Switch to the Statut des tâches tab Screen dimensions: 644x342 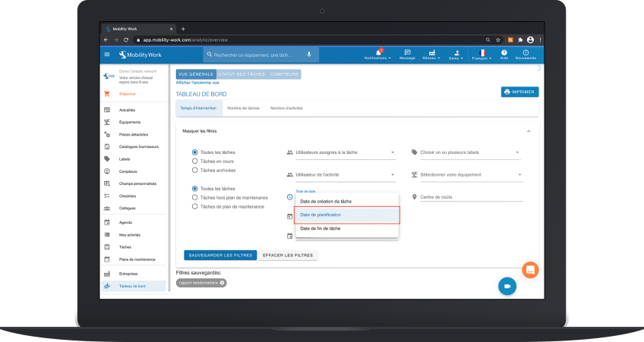click(242, 74)
